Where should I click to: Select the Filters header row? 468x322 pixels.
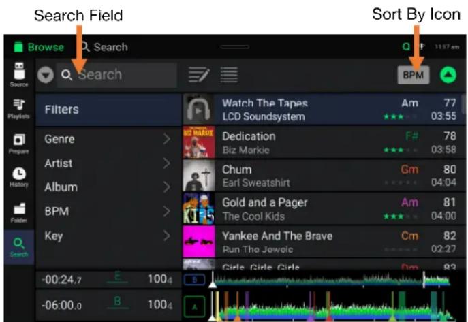pos(108,110)
